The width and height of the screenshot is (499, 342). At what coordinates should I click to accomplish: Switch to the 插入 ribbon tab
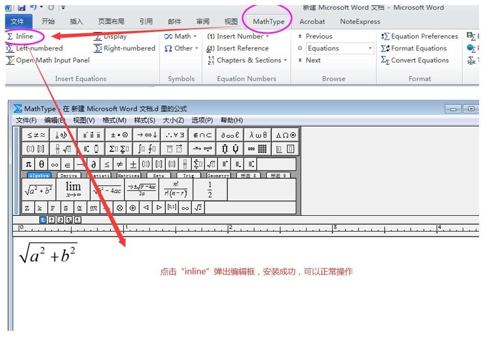(x=76, y=21)
